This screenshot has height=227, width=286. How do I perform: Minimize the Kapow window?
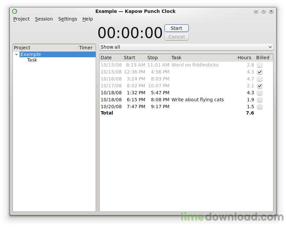256,11
